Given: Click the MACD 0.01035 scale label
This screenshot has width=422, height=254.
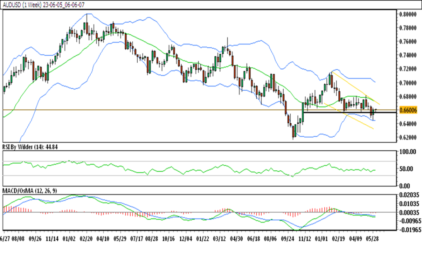Looking at the screenshot, I should tap(410, 204).
